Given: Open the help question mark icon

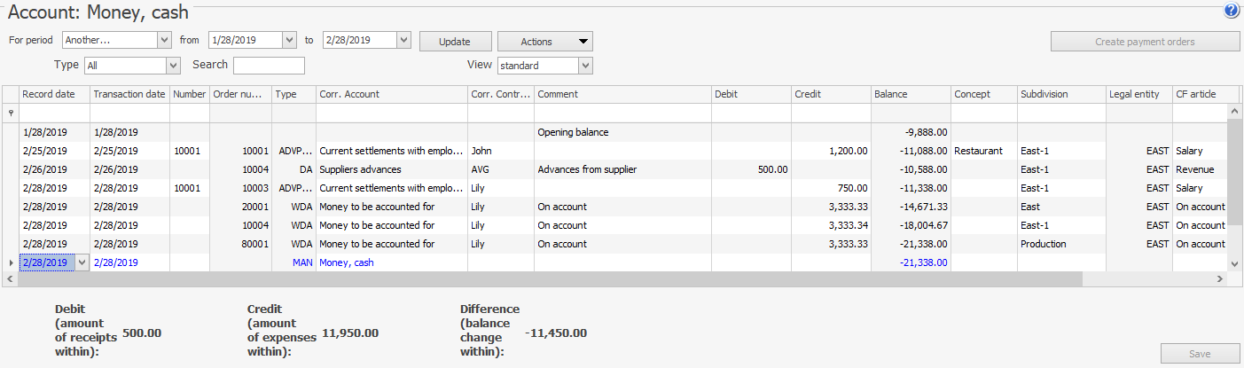Looking at the screenshot, I should pyautogui.click(x=1231, y=11).
